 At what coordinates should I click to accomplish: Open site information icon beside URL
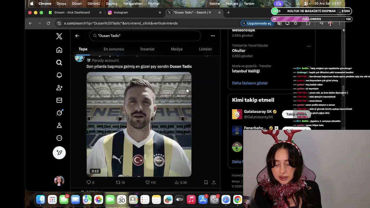click(x=59, y=23)
